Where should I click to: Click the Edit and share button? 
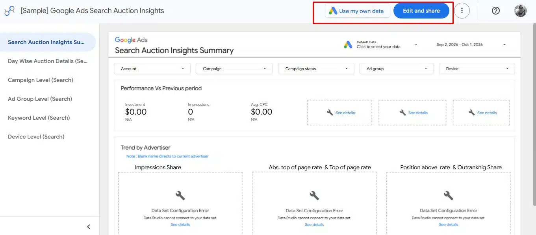(421, 11)
